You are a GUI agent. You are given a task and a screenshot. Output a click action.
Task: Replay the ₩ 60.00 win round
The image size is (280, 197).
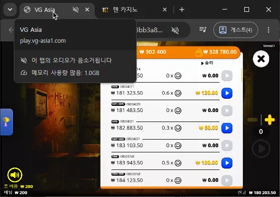tap(227, 128)
